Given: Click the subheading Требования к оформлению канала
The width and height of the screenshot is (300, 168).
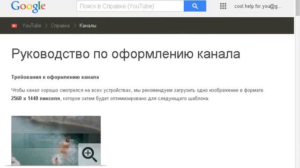Looking at the screenshot, I should click(x=55, y=77).
